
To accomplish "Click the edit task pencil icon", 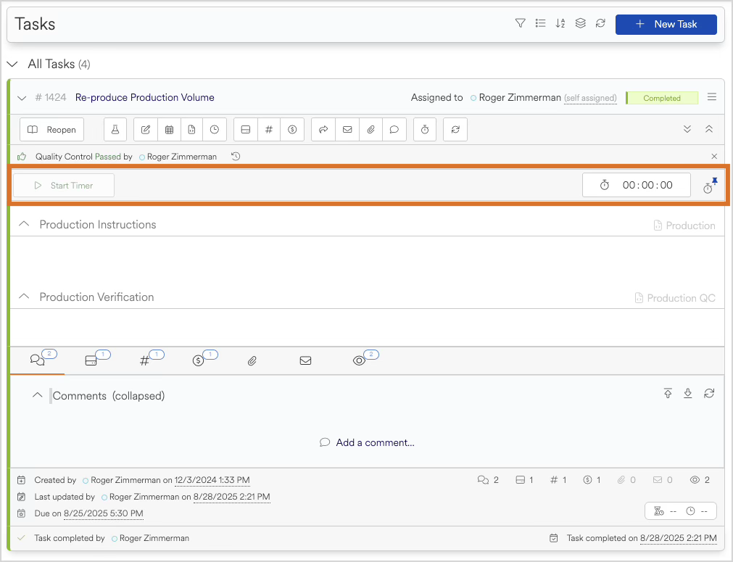I will (x=146, y=130).
